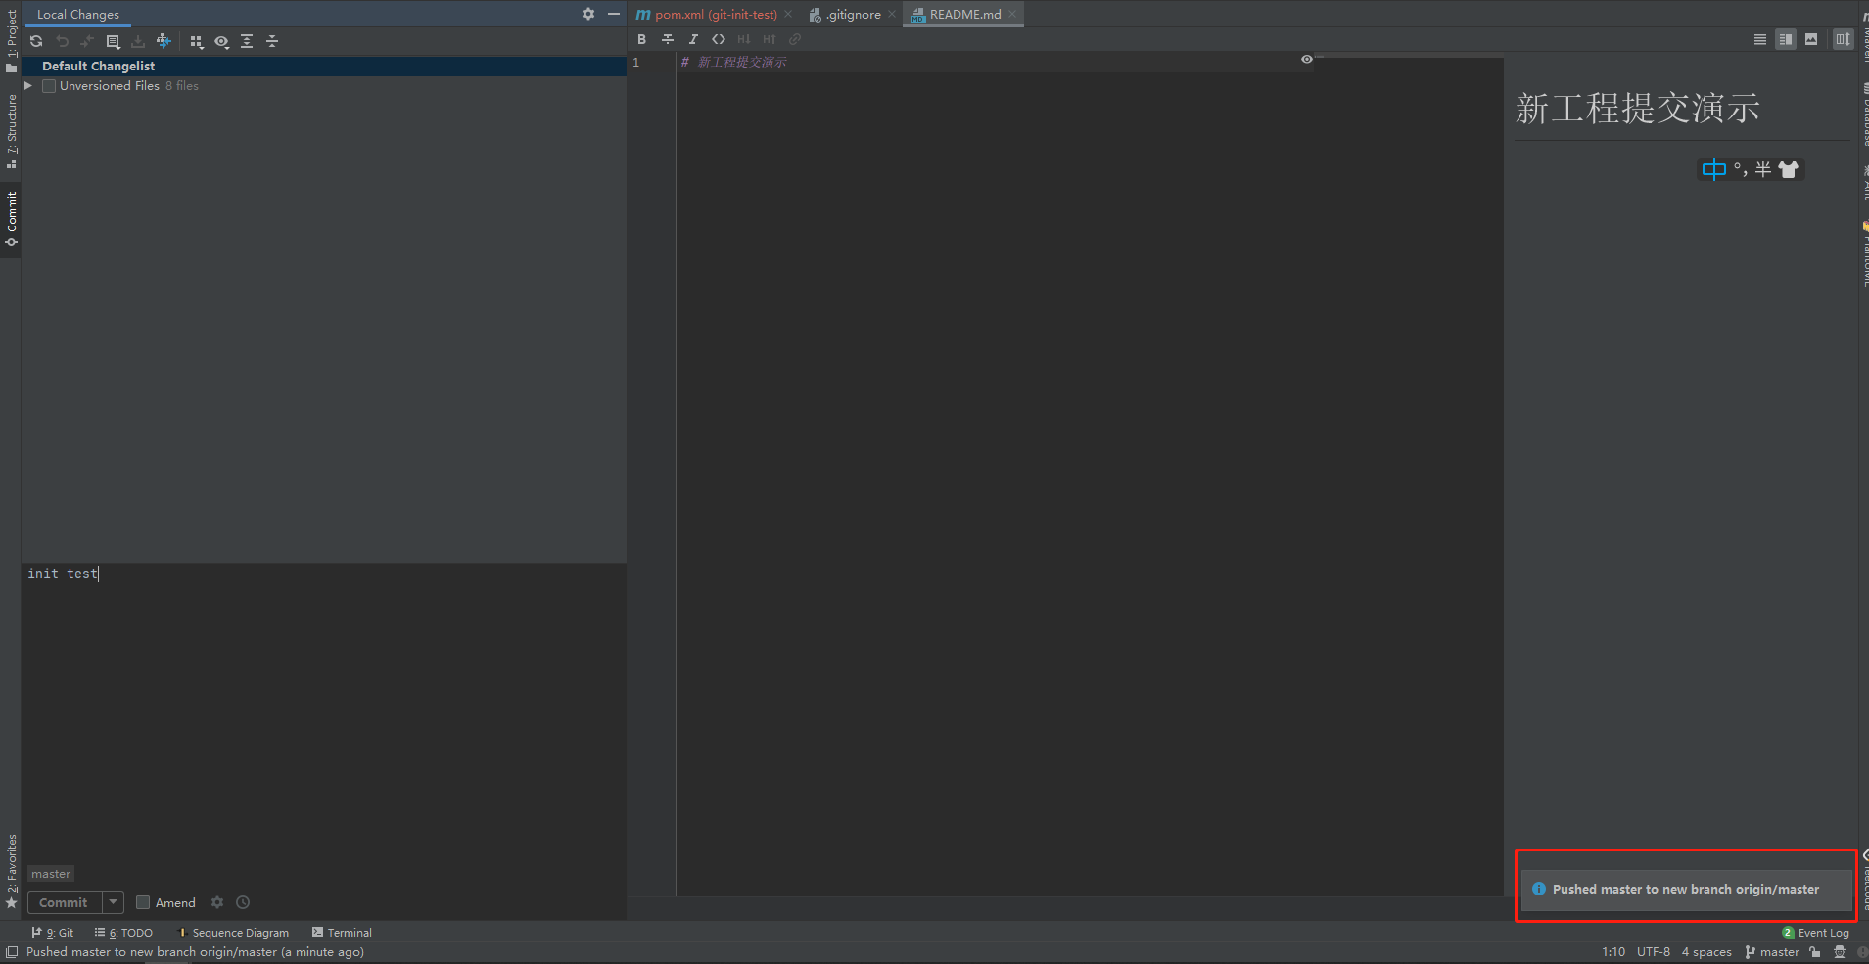
Task: Refresh the local changes list
Action: [x=36, y=41]
